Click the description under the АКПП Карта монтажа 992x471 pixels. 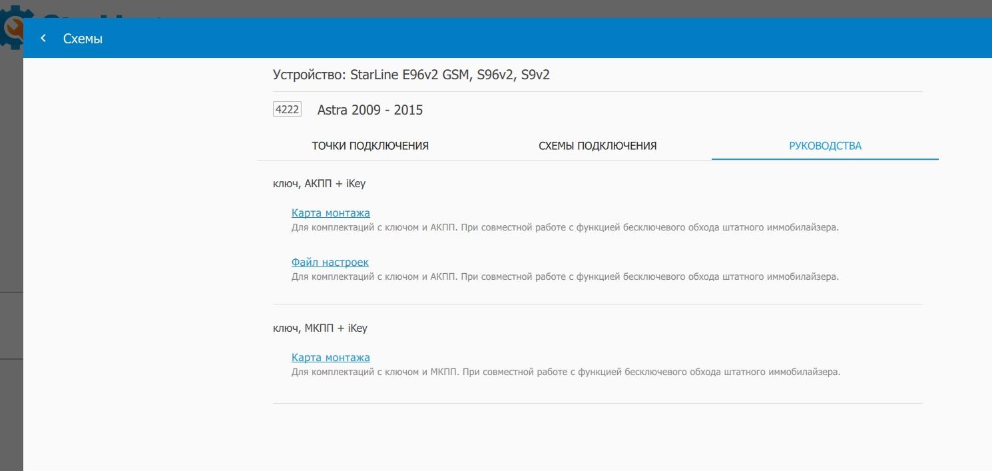click(x=565, y=228)
